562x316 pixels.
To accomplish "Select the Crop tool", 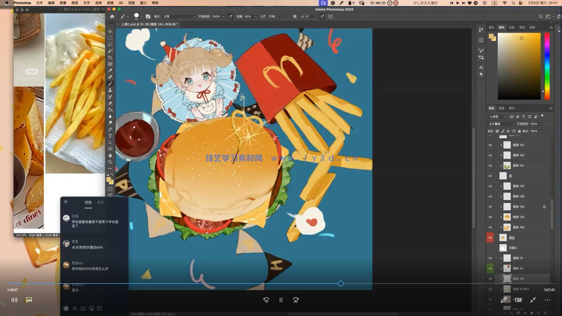I will 110,58.
